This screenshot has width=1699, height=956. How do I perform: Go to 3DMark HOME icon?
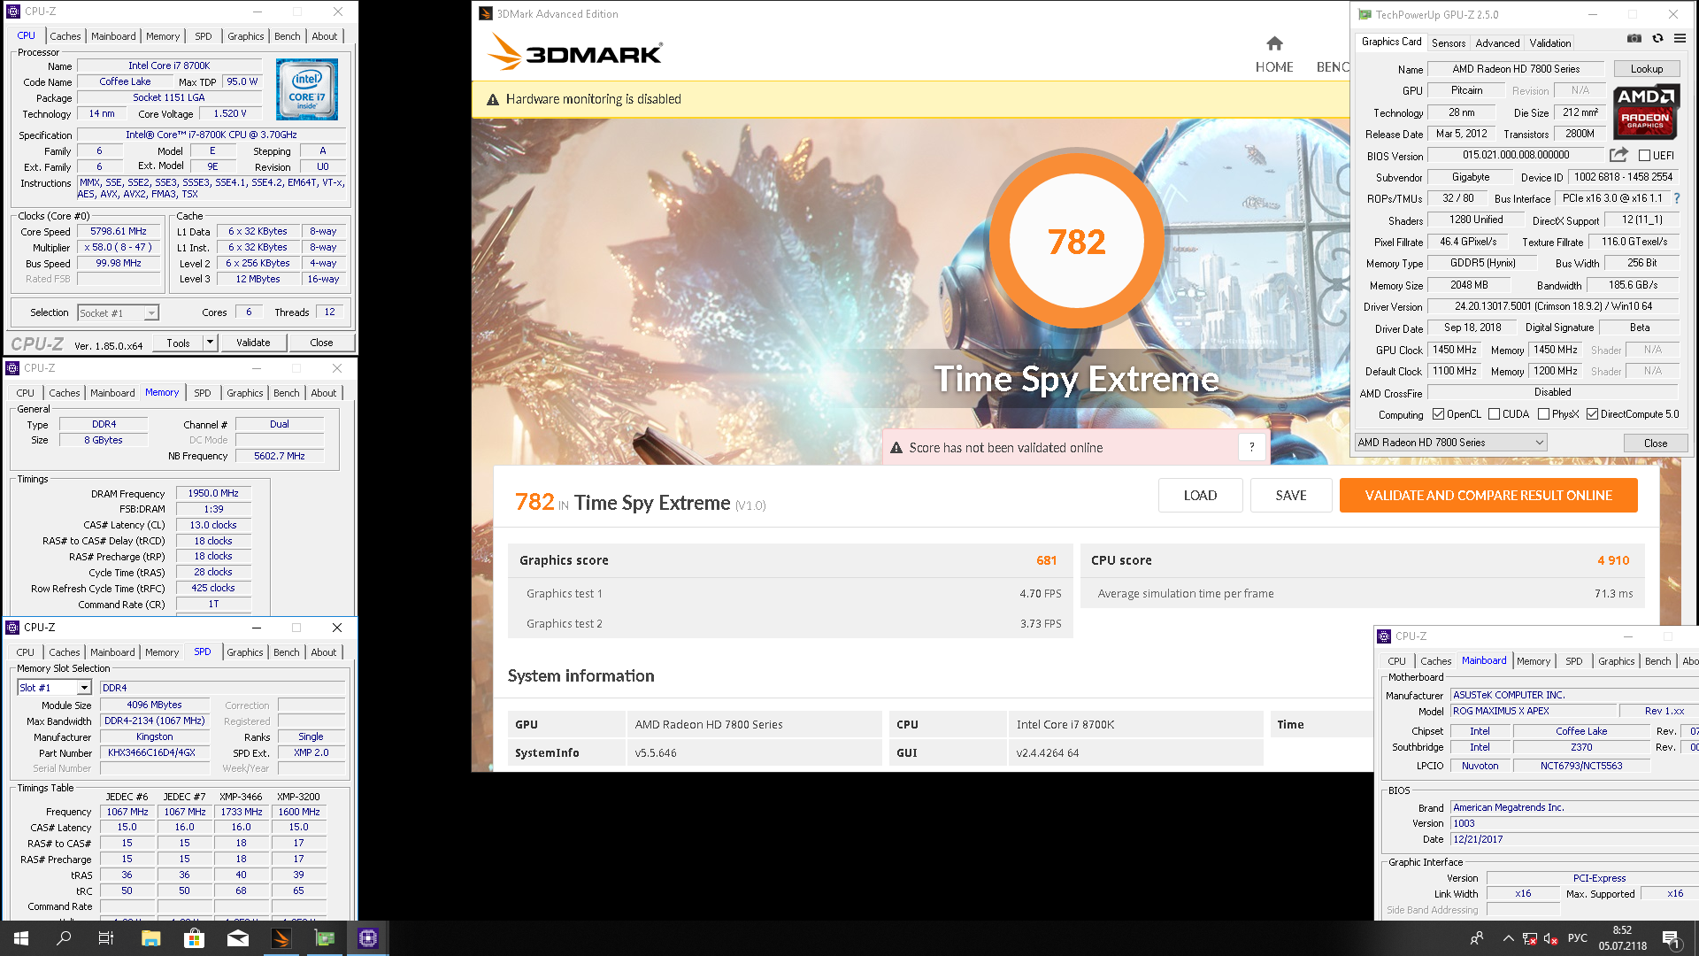pyautogui.click(x=1274, y=43)
